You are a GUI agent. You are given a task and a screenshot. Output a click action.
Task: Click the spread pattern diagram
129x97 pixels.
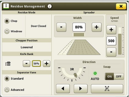79,47
